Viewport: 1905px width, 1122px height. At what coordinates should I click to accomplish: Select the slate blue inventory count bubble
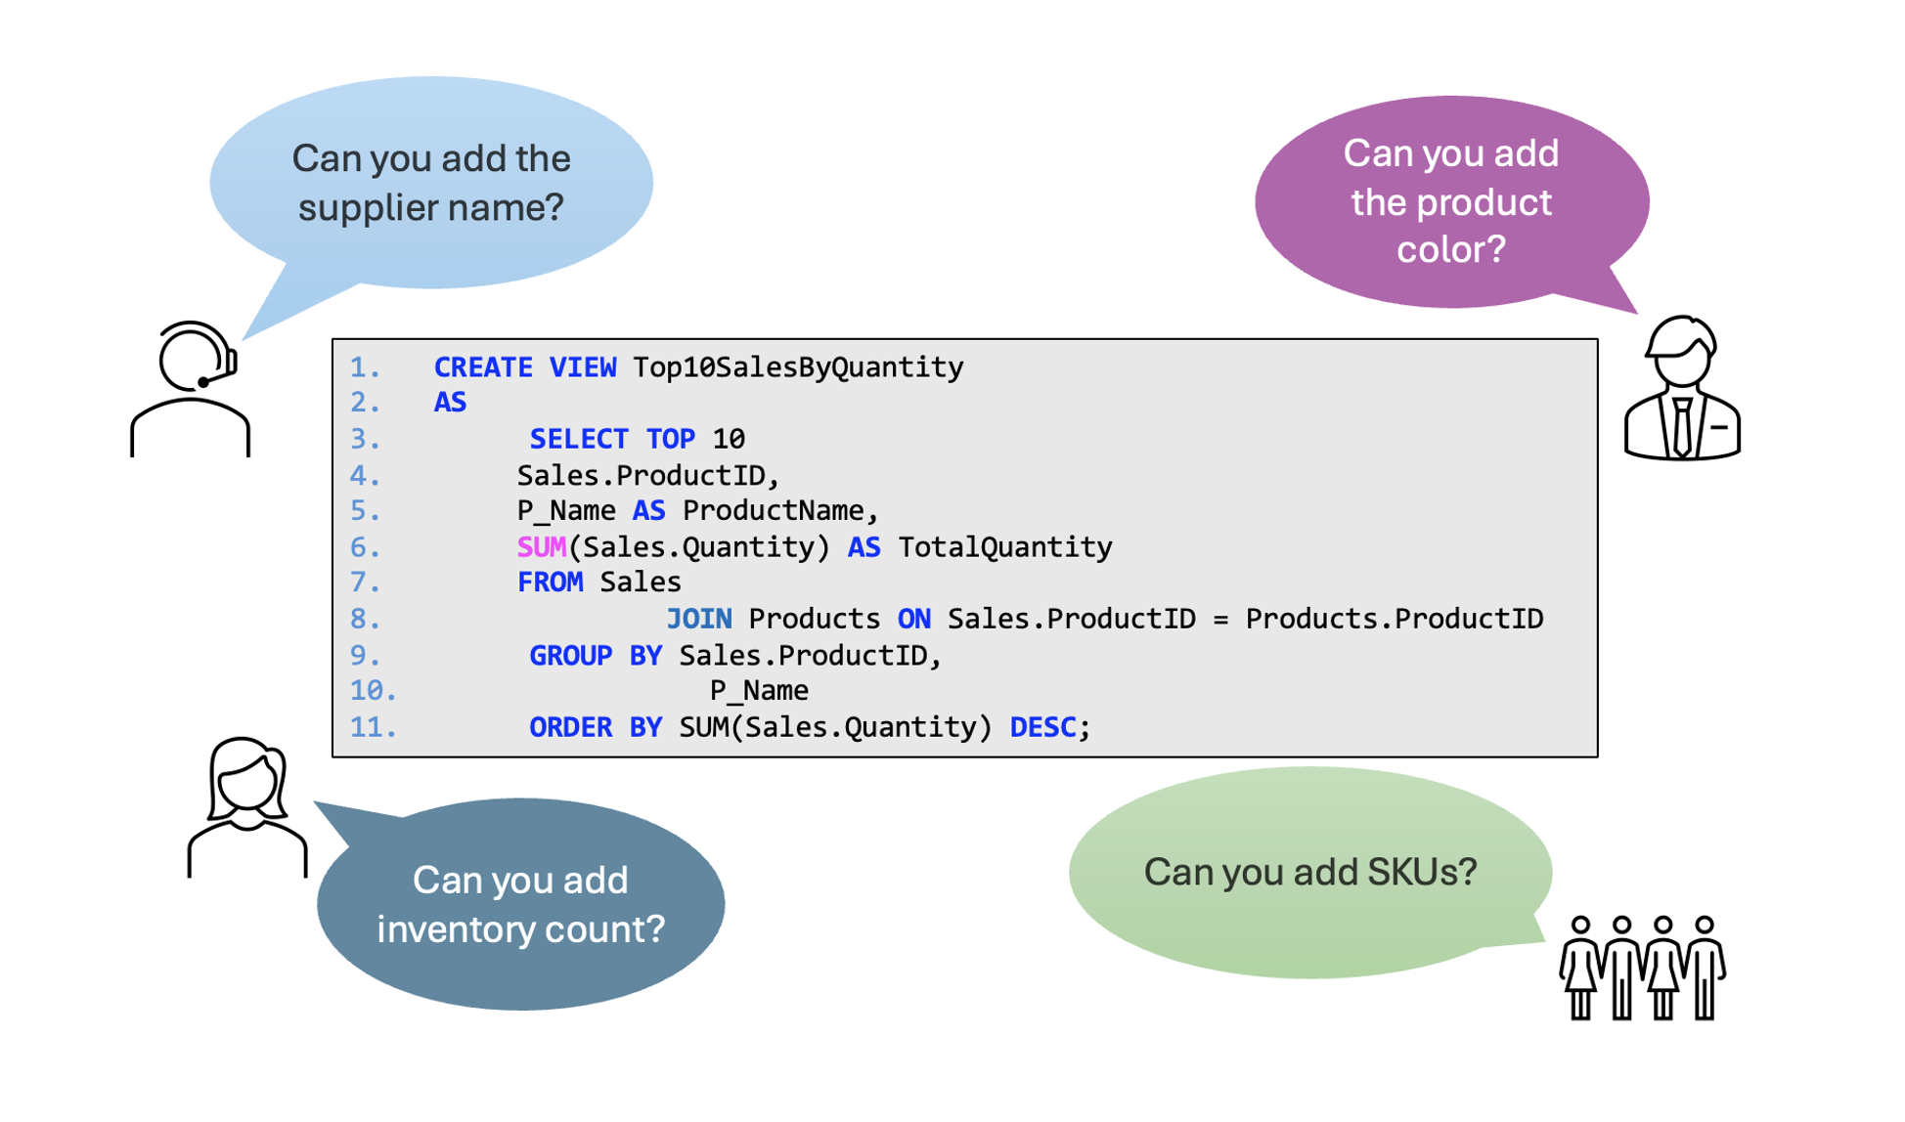coord(520,903)
